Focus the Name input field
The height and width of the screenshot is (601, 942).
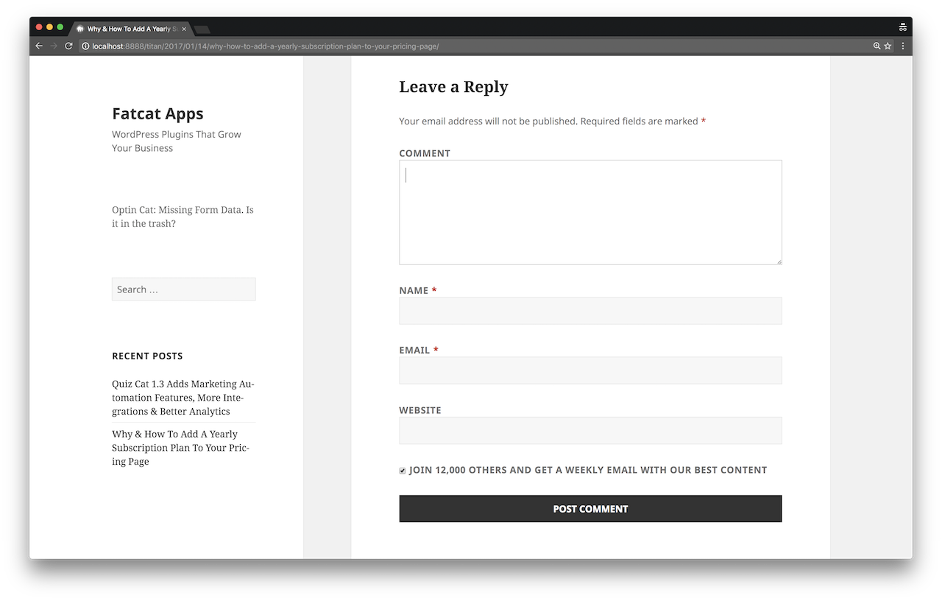(590, 311)
